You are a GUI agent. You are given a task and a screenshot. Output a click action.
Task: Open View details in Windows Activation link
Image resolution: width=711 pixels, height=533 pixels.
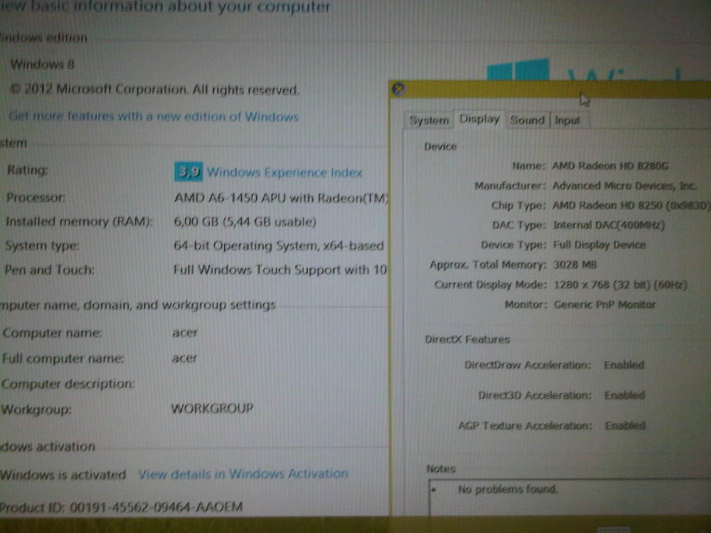[x=243, y=473]
